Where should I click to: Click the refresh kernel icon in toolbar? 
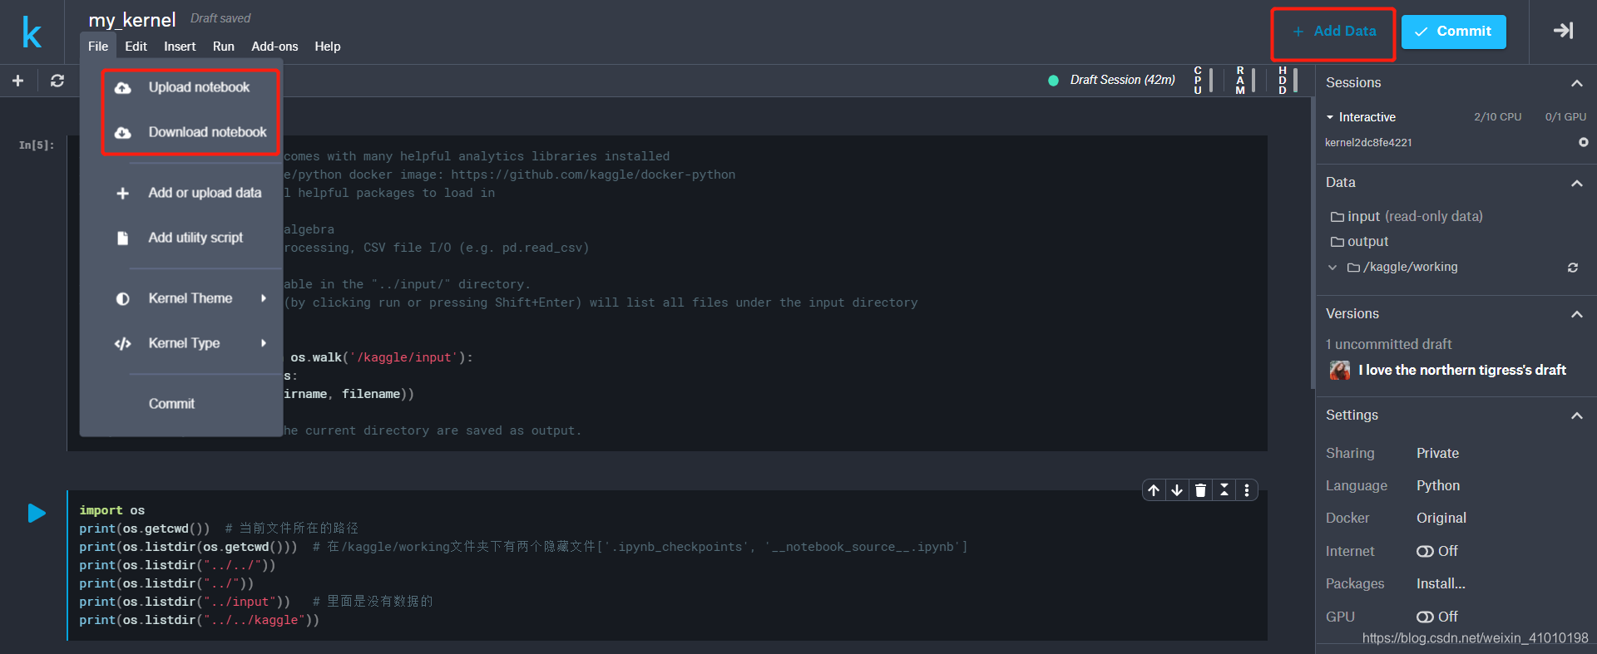click(57, 81)
